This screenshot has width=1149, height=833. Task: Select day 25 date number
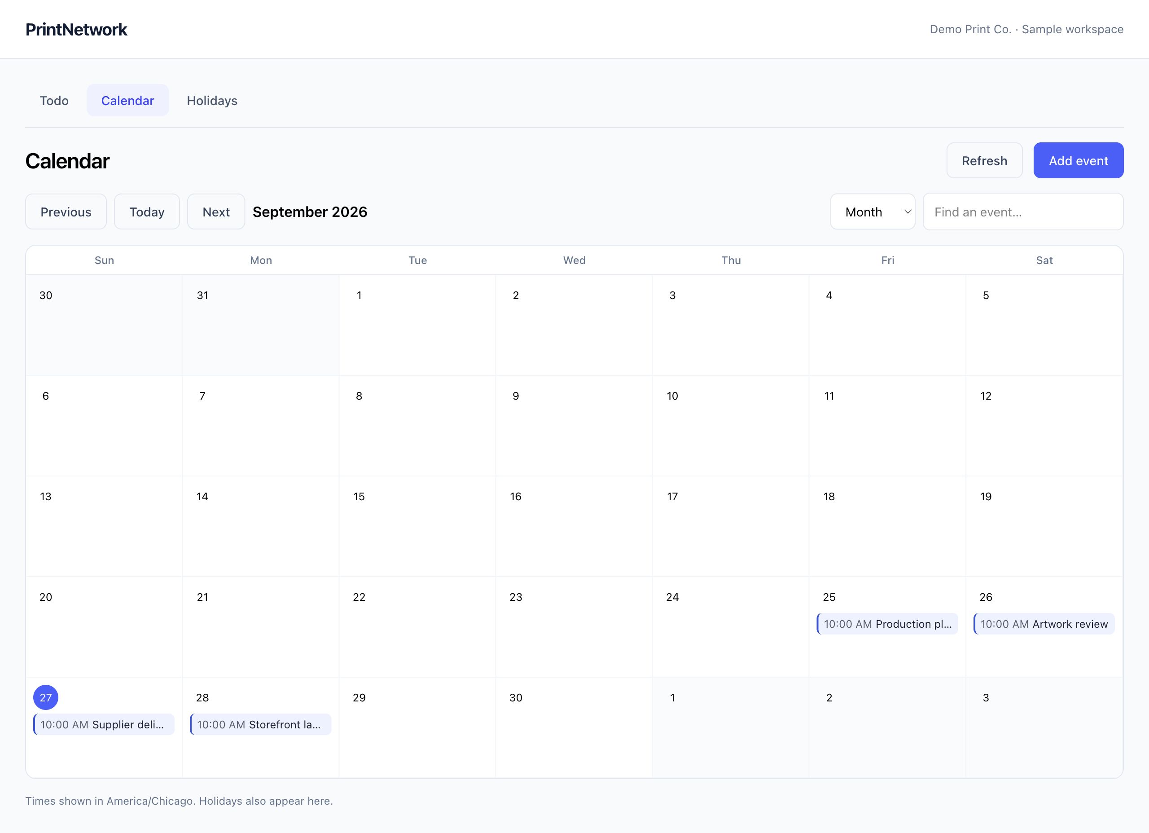coord(829,597)
